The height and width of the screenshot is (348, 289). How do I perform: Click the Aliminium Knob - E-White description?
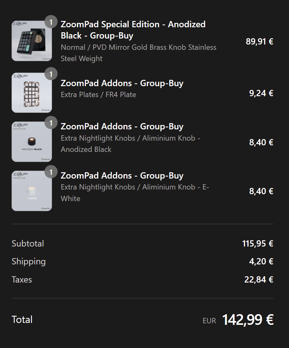click(x=135, y=193)
